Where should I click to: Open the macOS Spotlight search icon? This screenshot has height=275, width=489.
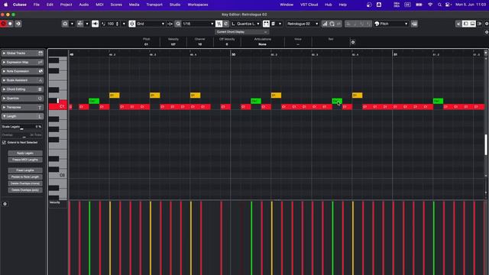coord(439,5)
